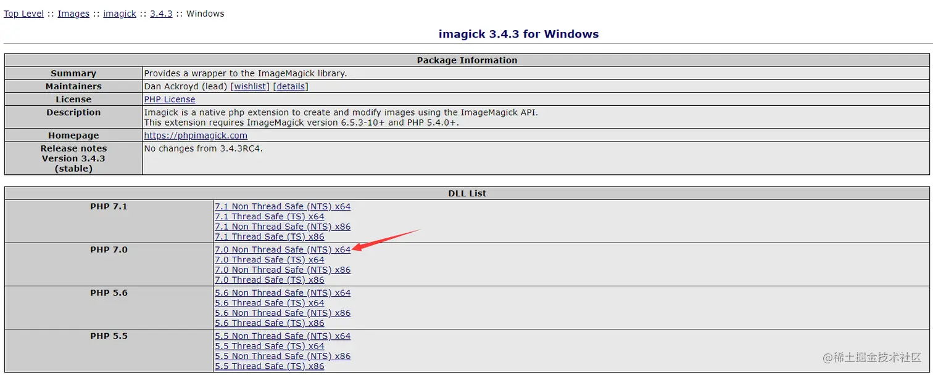Click the Dan Ackroyd (lead) maintainer name

click(x=186, y=86)
